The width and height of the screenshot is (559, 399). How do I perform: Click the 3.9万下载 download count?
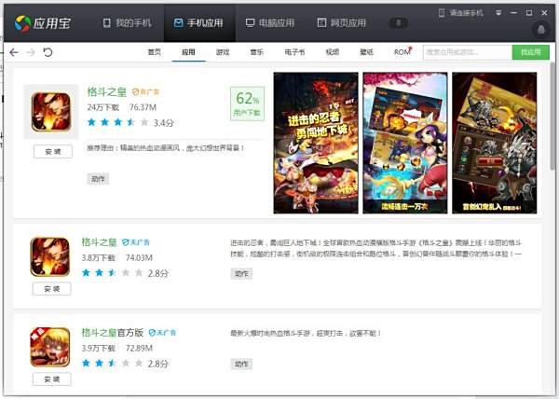99,348
